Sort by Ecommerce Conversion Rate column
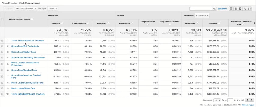This screenshot has height=107, width=256. (x=241, y=22)
